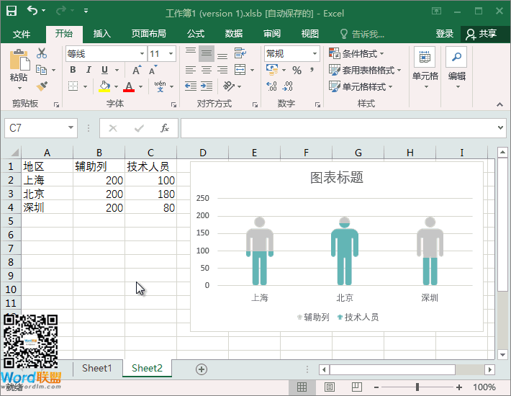Click the Insert Function fx icon
Screen dimensions: 511x396
(x=165, y=128)
